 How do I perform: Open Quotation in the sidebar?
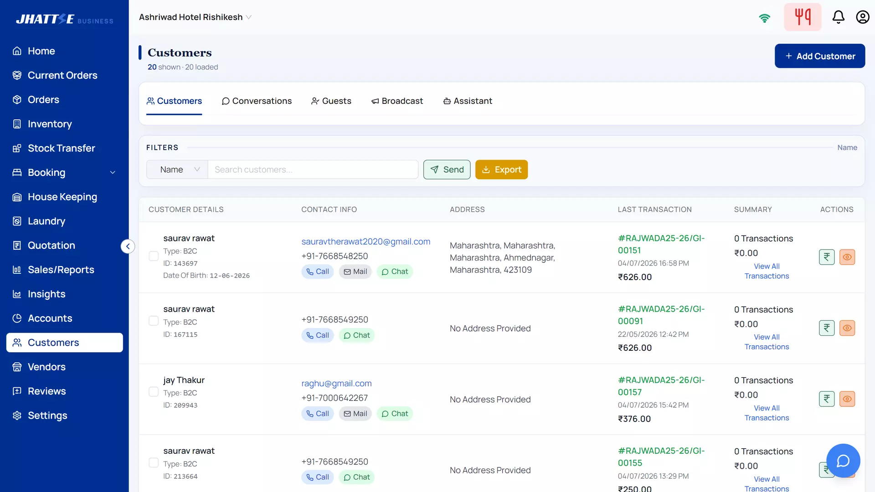65,245
